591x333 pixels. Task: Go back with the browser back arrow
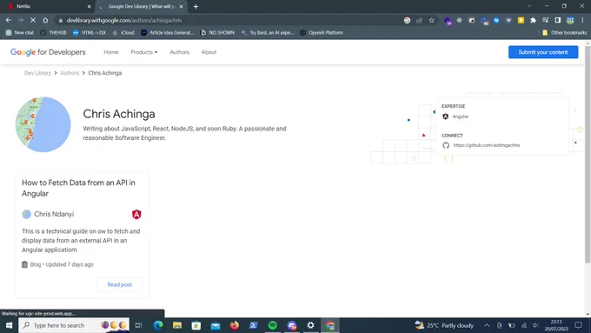tap(9, 20)
